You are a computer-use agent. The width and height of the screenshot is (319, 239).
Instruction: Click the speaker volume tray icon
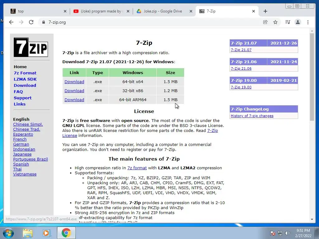pos(288,233)
